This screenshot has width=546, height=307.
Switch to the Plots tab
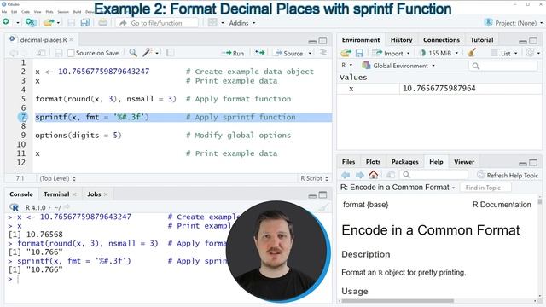[373, 161]
